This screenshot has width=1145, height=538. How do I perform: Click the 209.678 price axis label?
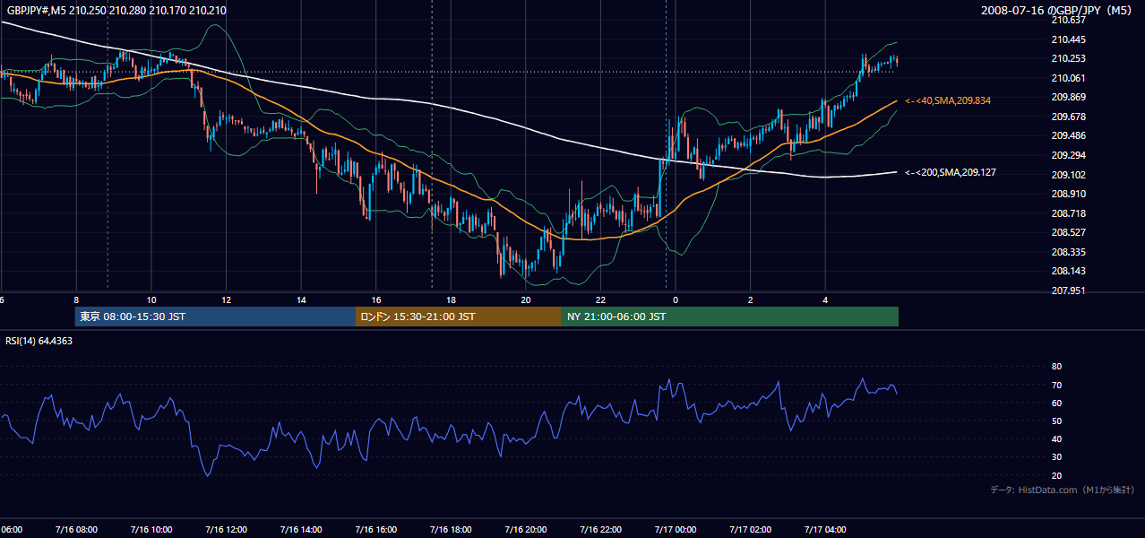[x=1068, y=117]
